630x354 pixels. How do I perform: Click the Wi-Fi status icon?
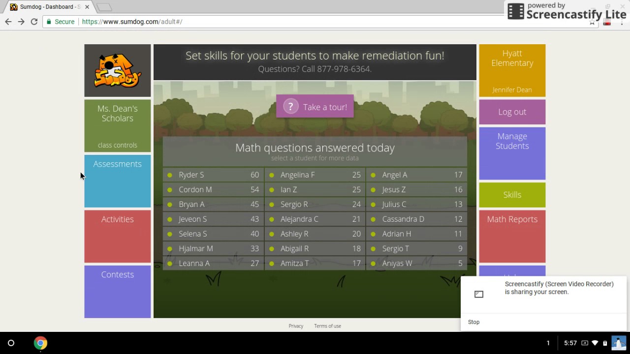[595, 343]
